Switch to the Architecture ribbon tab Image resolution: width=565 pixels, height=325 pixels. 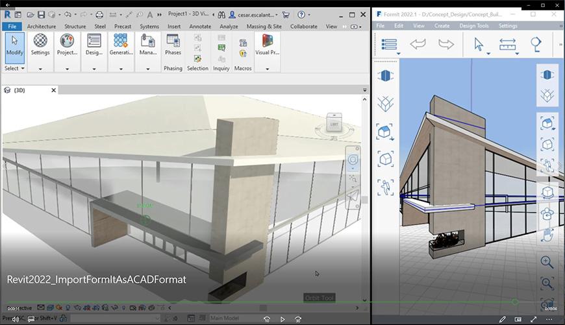tap(42, 27)
